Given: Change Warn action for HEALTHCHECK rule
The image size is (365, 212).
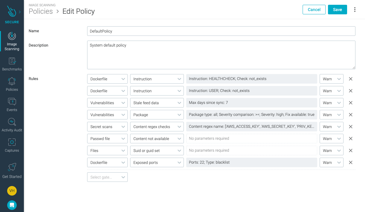Looking at the screenshot, I should [x=332, y=79].
